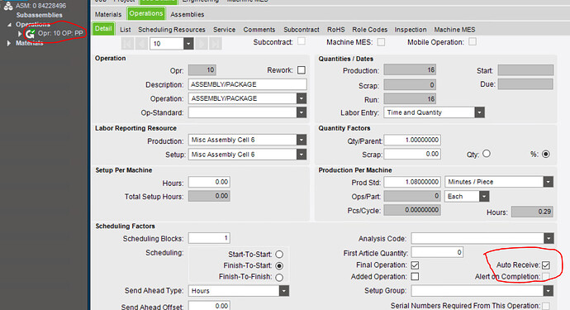Collapse the Operations tree node
Image resolution: width=570 pixels, height=310 pixels.
9,25
